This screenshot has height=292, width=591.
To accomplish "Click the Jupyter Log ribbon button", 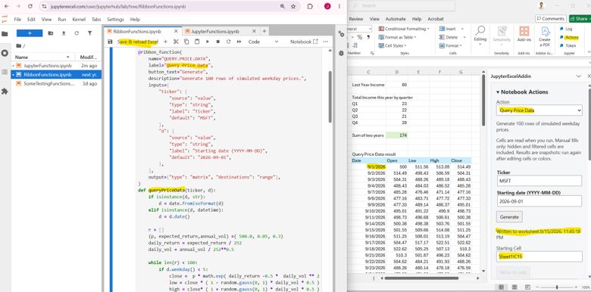I will [x=566, y=29].
